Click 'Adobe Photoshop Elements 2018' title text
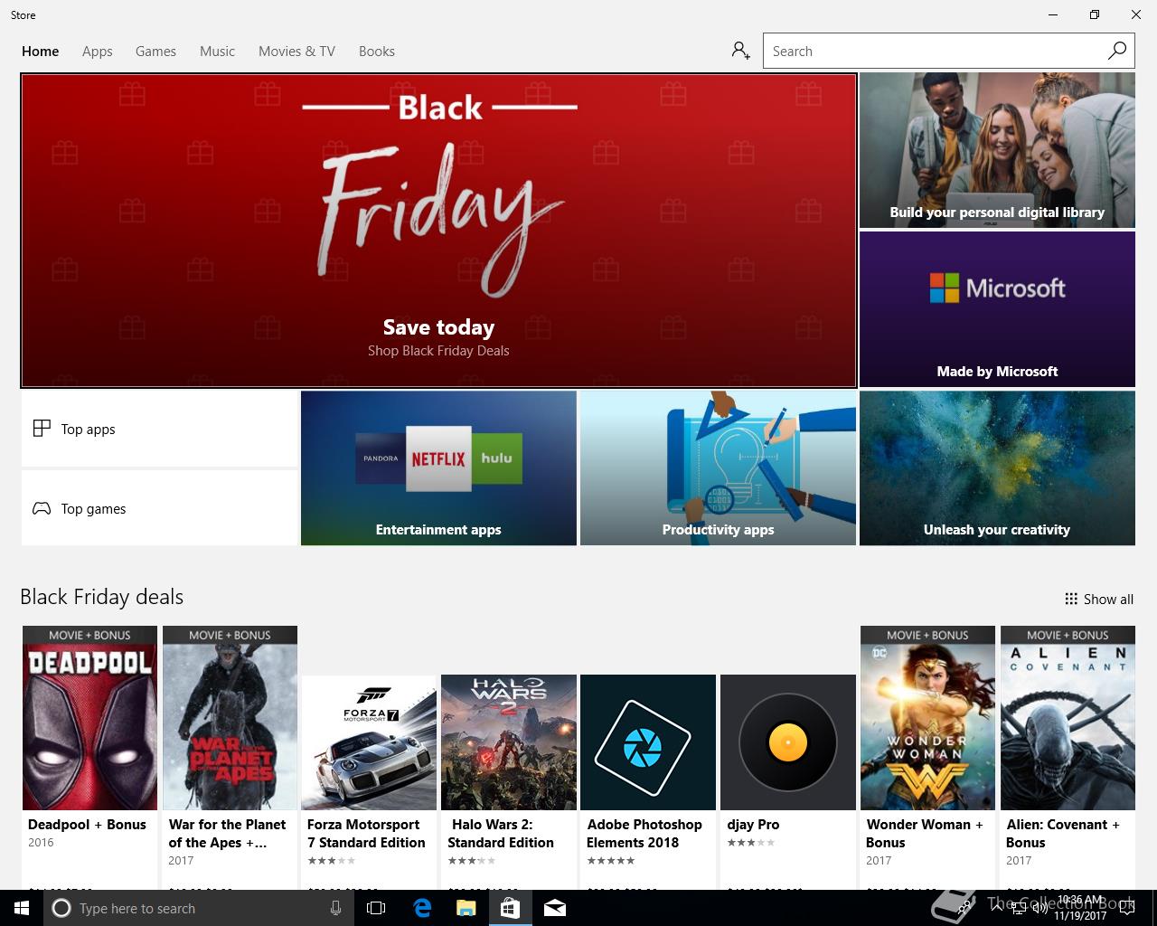 (644, 834)
